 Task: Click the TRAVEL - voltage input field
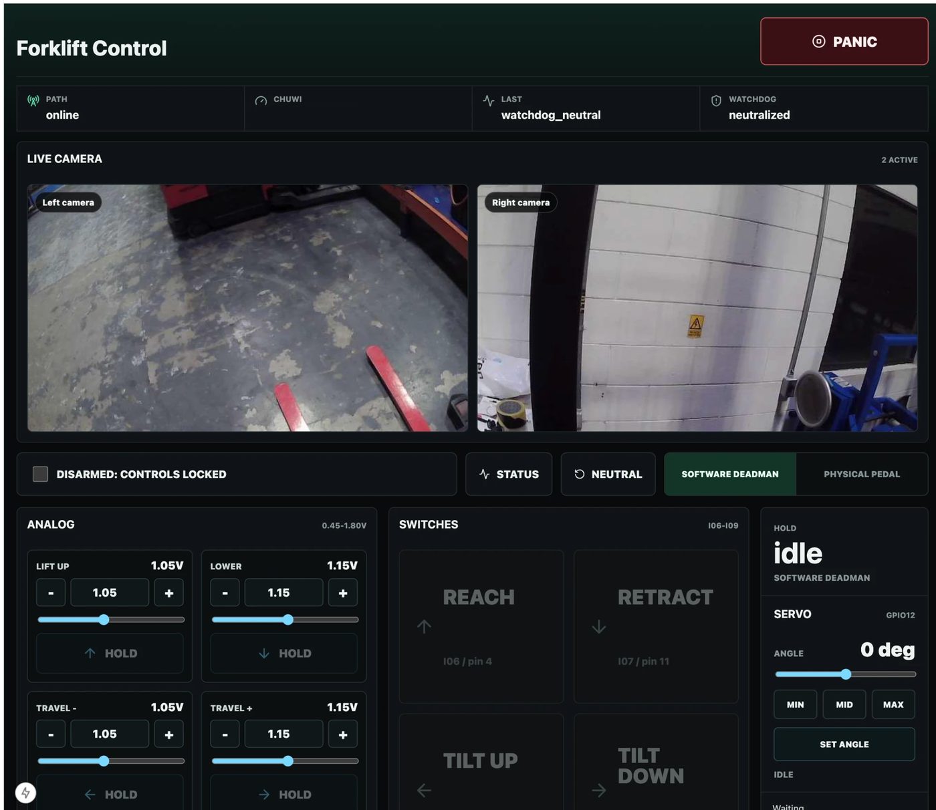pos(110,734)
